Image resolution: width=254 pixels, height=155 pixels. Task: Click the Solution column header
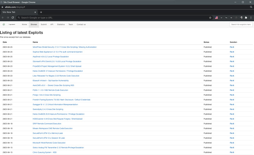(234, 42)
